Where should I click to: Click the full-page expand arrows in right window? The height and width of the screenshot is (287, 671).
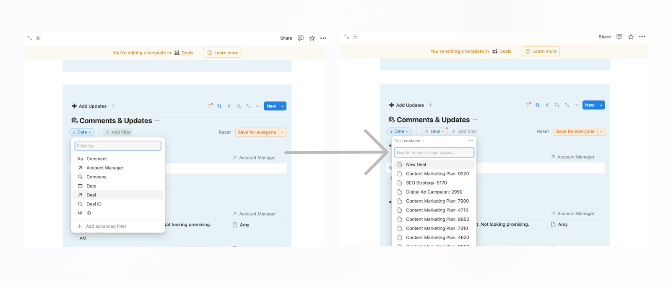point(346,37)
